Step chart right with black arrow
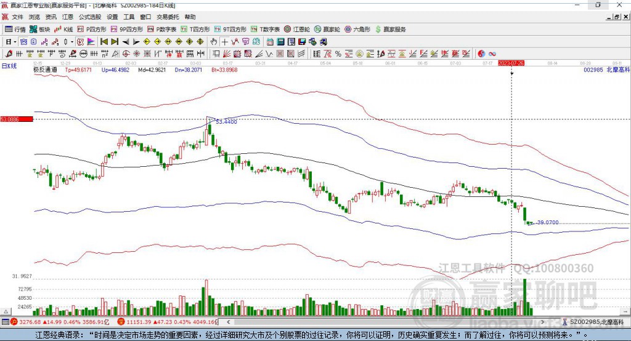631x341 pixels. [x=136, y=42]
